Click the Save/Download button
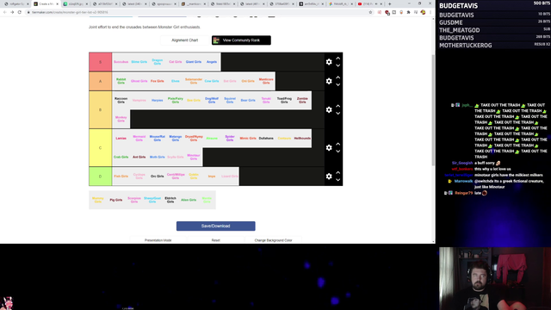 pyautogui.click(x=216, y=226)
